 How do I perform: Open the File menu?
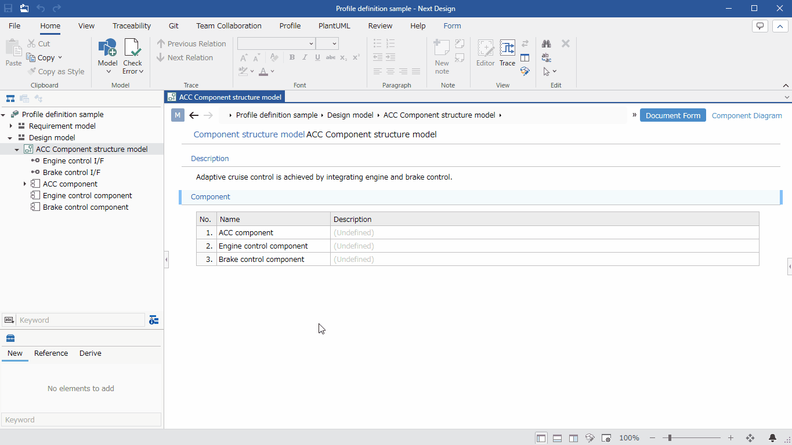[x=15, y=25]
